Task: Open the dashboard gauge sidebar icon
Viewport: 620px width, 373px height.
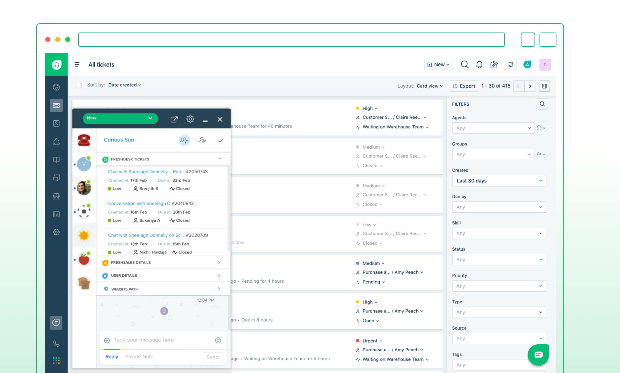Action: (x=56, y=87)
